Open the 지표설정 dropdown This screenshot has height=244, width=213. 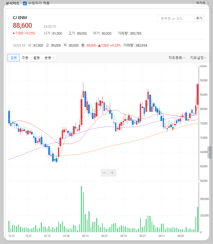tap(198, 58)
